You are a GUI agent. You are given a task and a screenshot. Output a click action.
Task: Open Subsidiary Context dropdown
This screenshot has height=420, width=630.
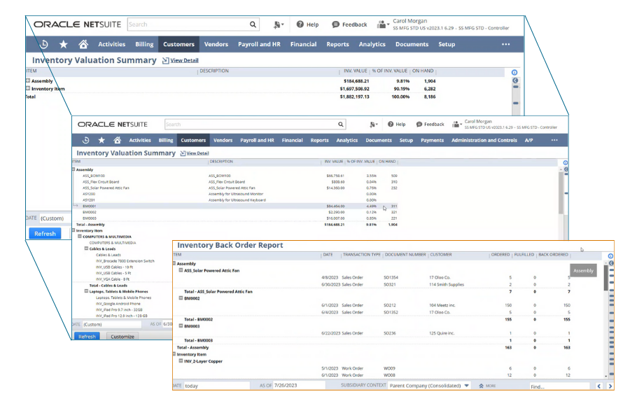429,386
